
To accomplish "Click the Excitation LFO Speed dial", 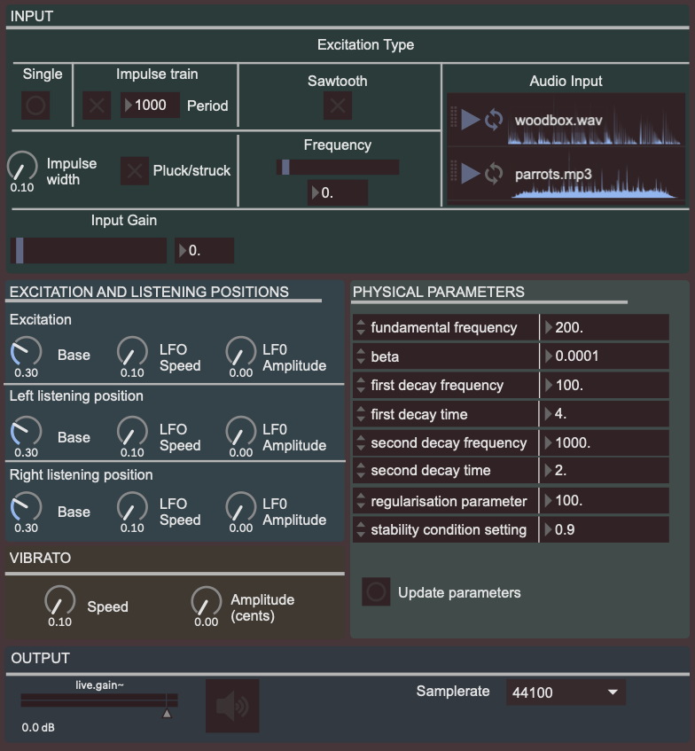I will 132,352.
